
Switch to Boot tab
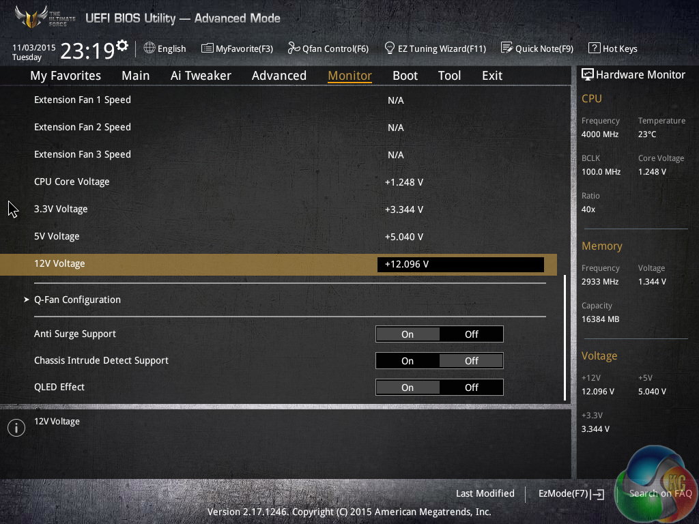click(405, 76)
